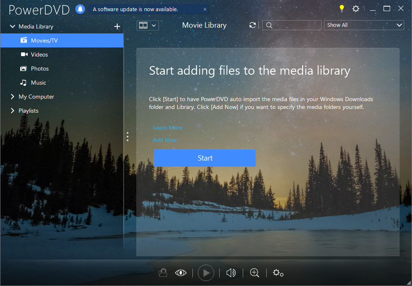Image resolution: width=412 pixels, height=286 pixels.
Task: Open the film strip view dropdown
Action: click(147, 25)
